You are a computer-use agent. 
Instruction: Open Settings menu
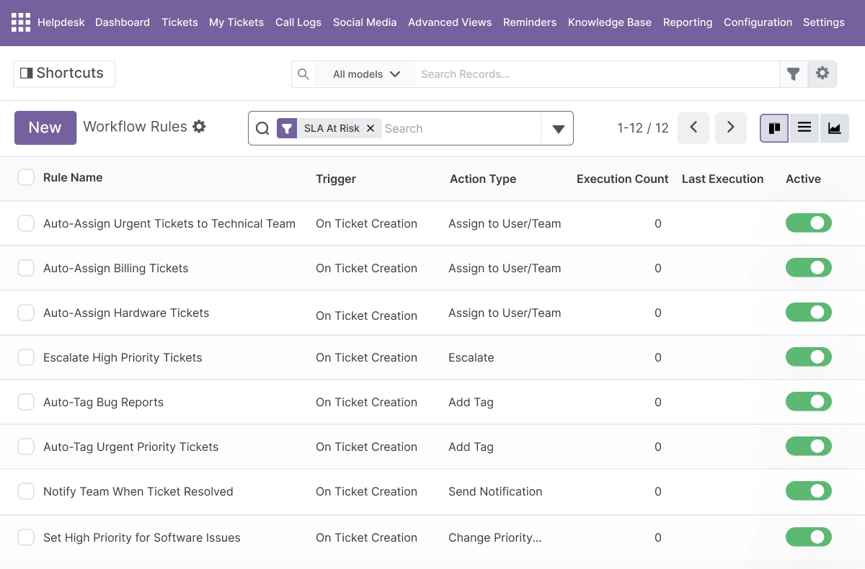pyautogui.click(x=824, y=22)
